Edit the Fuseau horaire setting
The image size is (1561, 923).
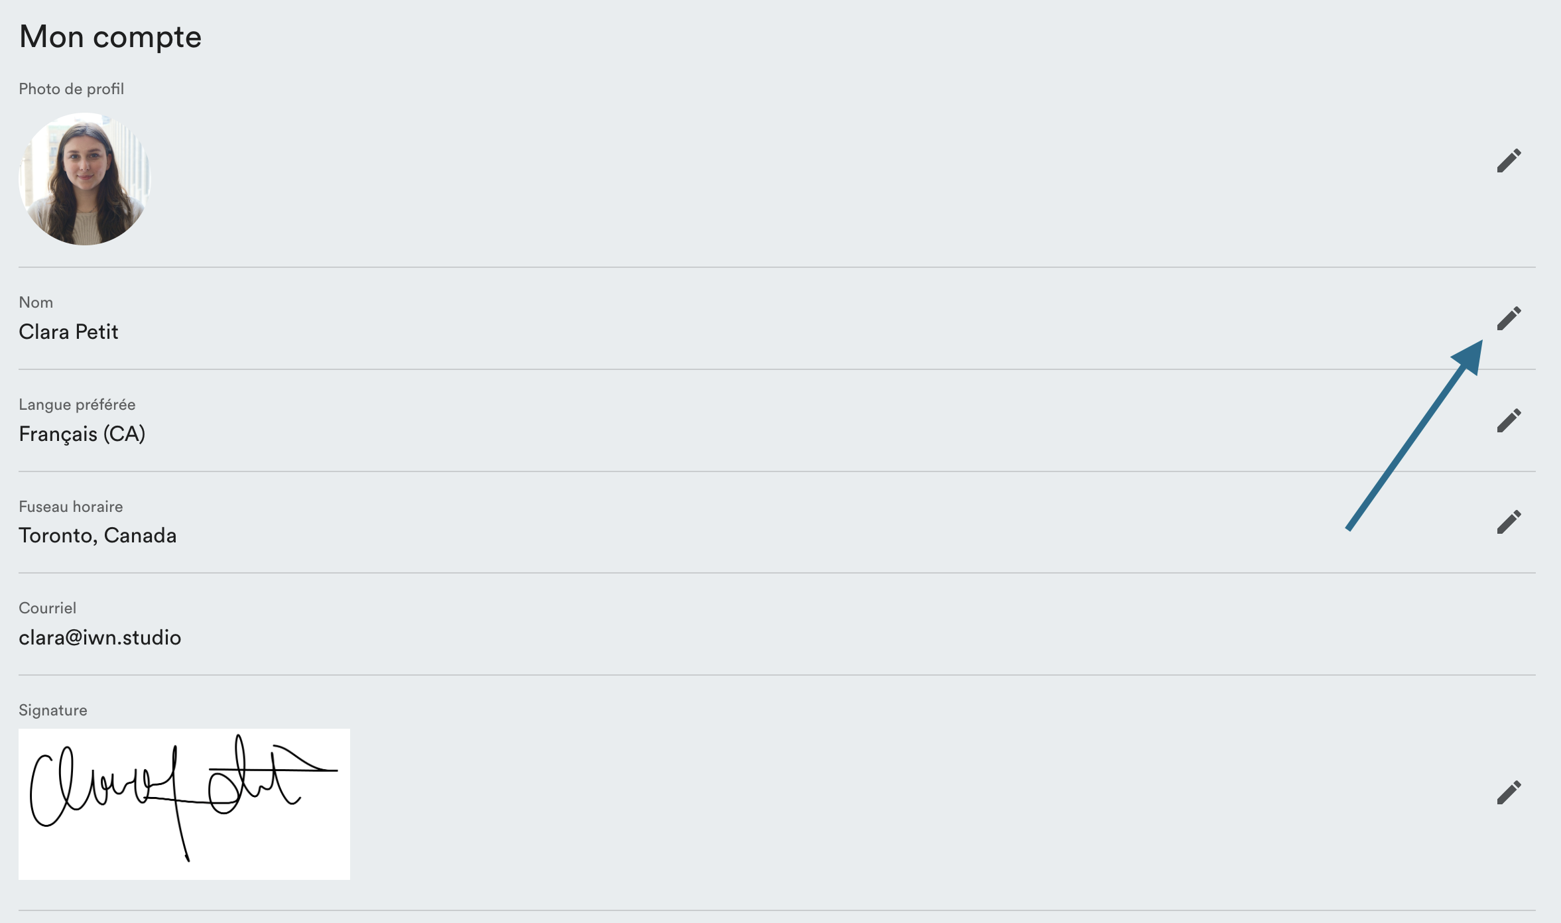pyautogui.click(x=1509, y=522)
